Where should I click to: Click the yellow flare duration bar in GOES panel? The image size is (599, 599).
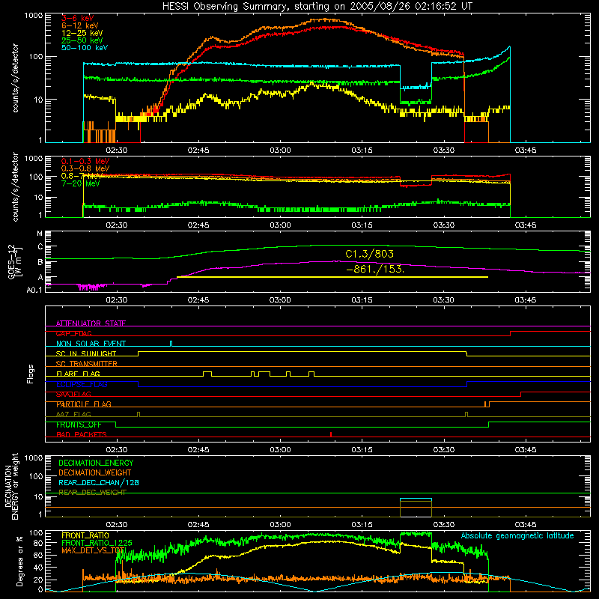[x=332, y=277]
